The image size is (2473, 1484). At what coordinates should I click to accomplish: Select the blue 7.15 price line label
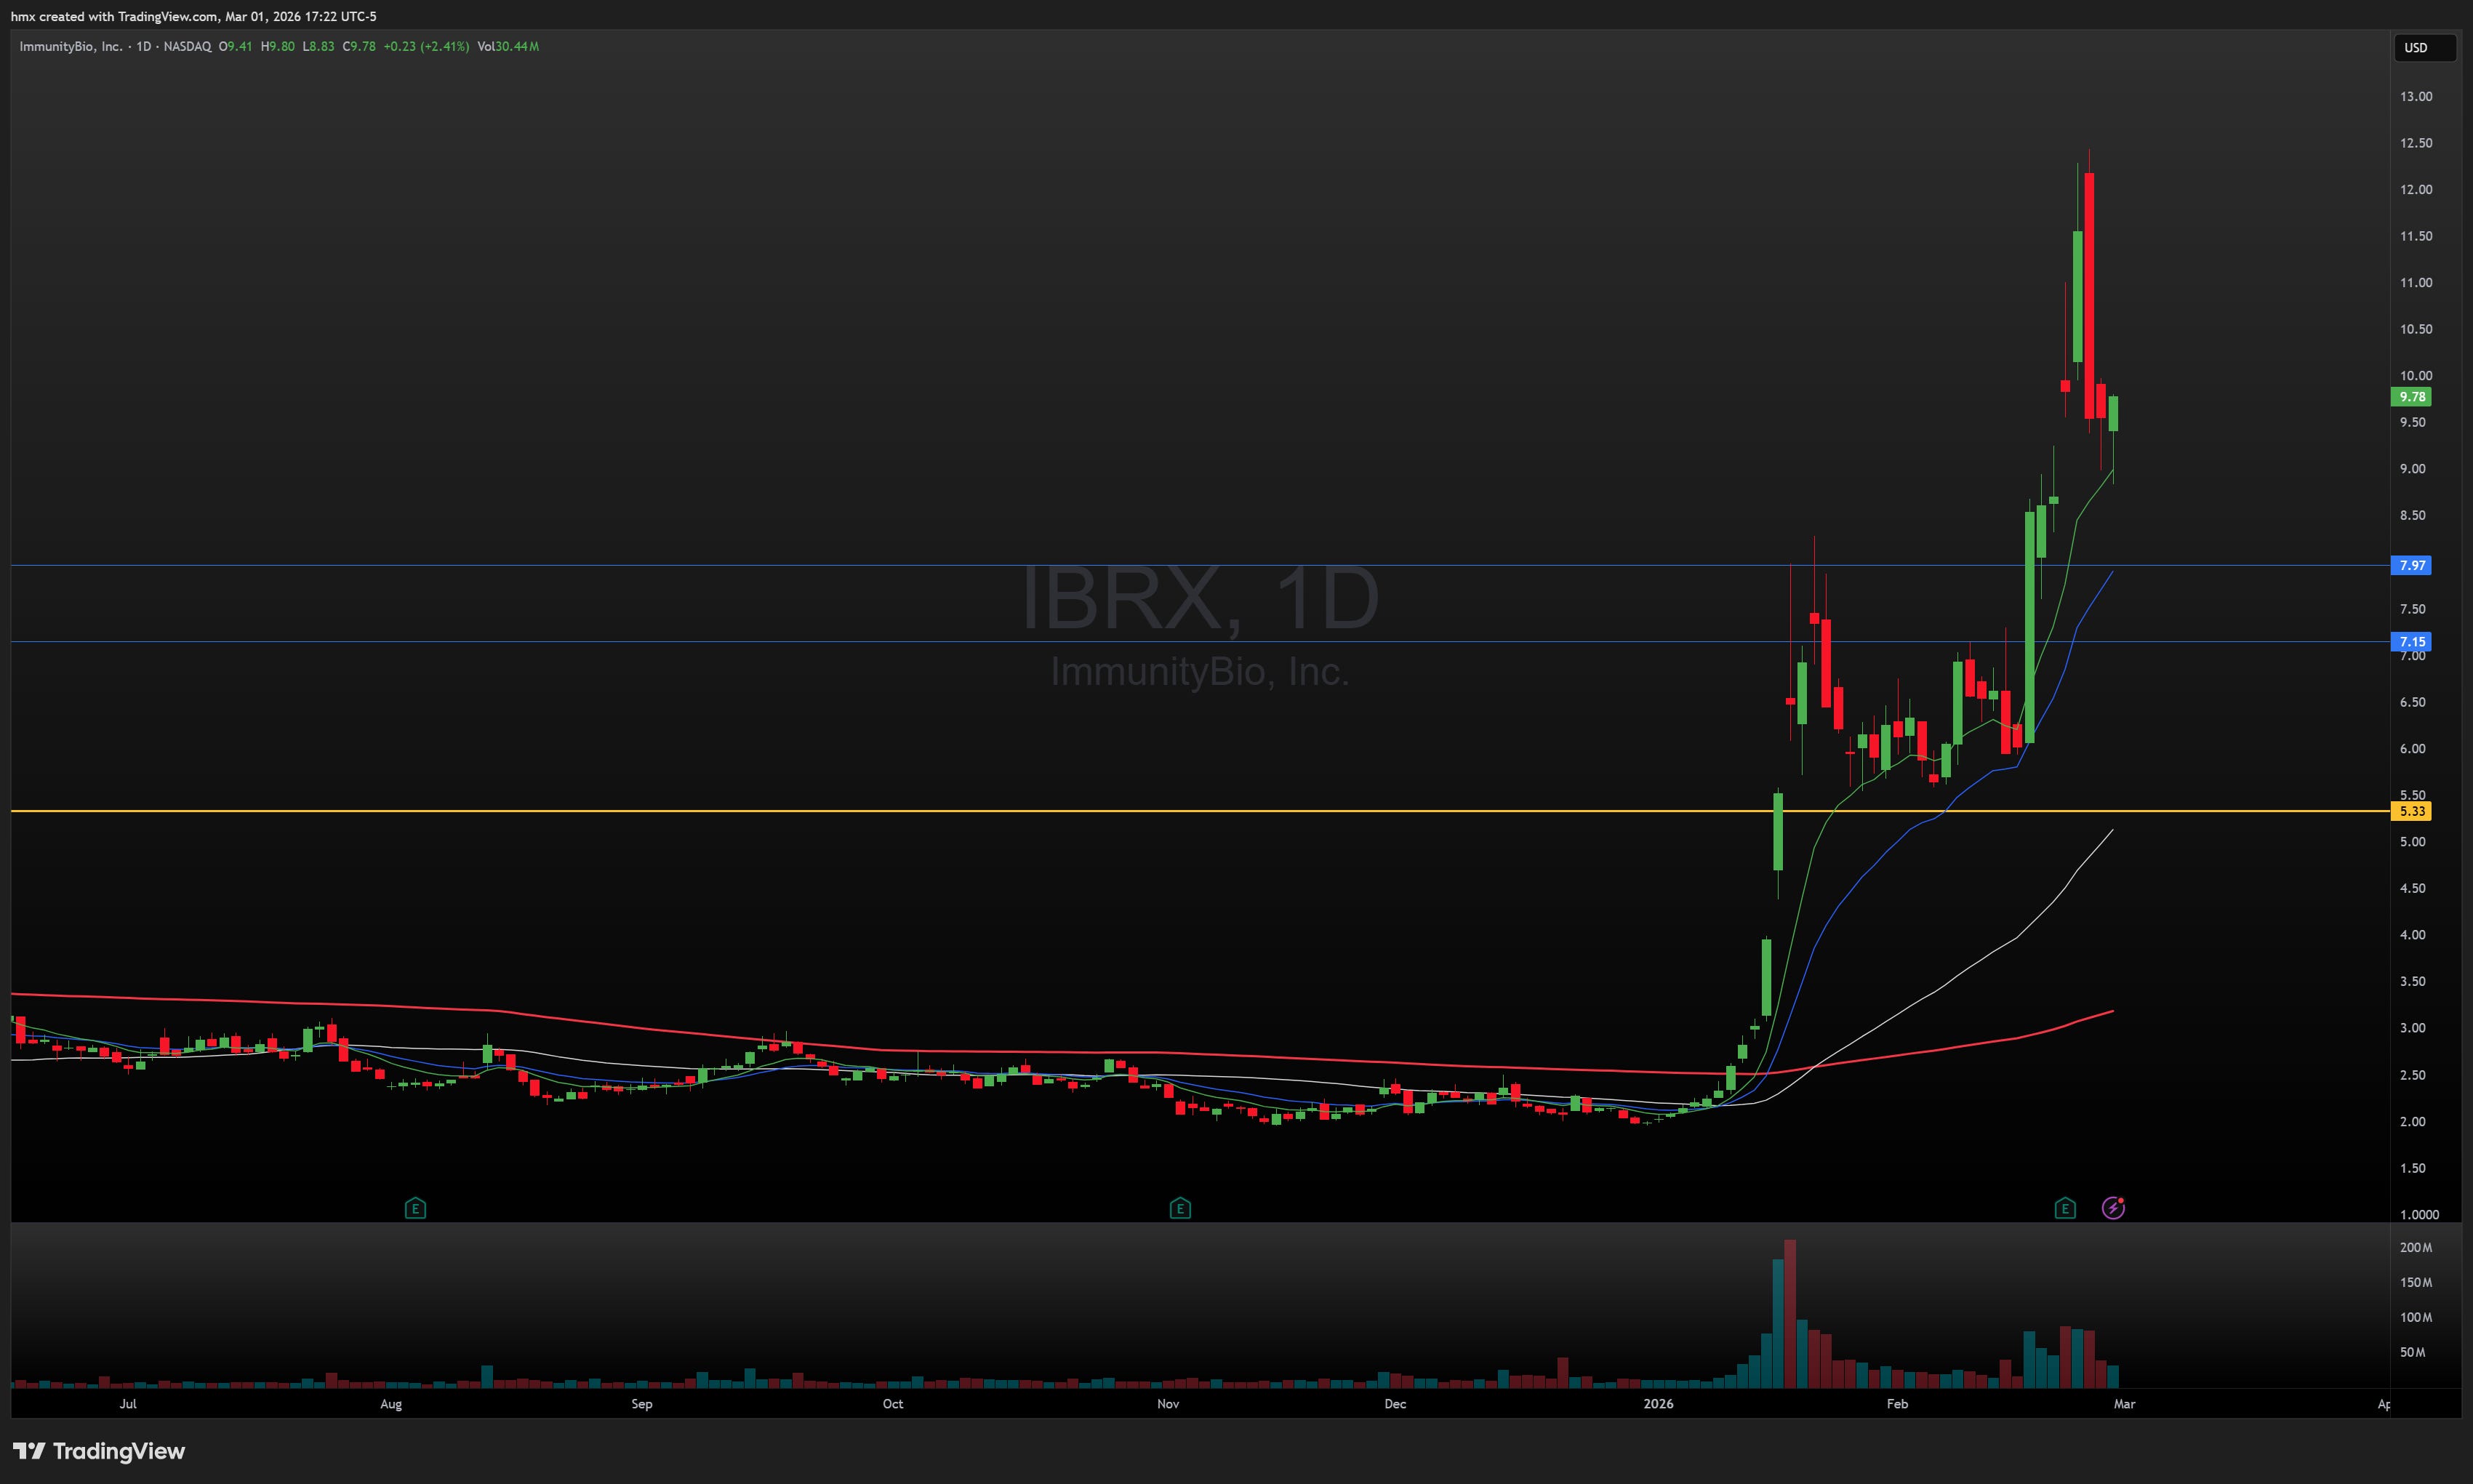point(2412,641)
